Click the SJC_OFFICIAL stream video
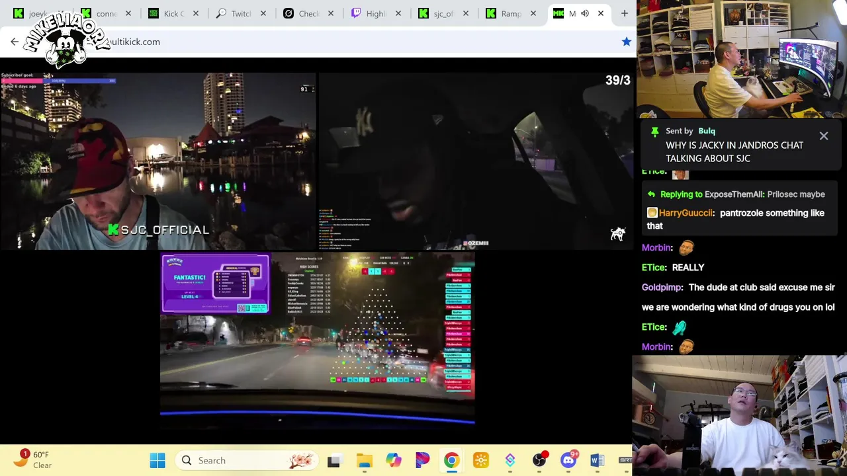The image size is (847, 476). 157,161
